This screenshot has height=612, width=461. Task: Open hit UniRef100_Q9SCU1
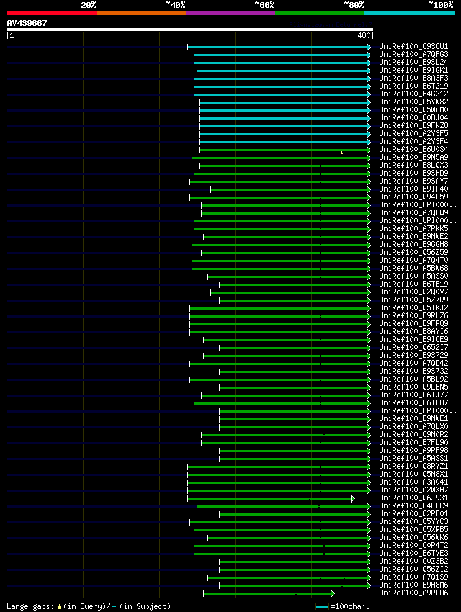(413, 47)
